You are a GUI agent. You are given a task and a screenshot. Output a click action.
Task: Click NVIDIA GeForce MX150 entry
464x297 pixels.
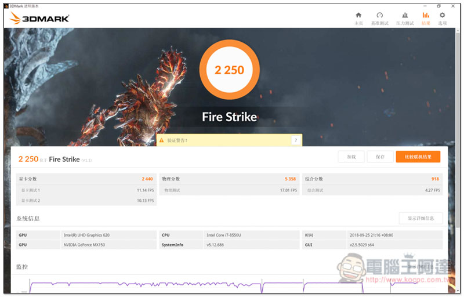point(84,245)
